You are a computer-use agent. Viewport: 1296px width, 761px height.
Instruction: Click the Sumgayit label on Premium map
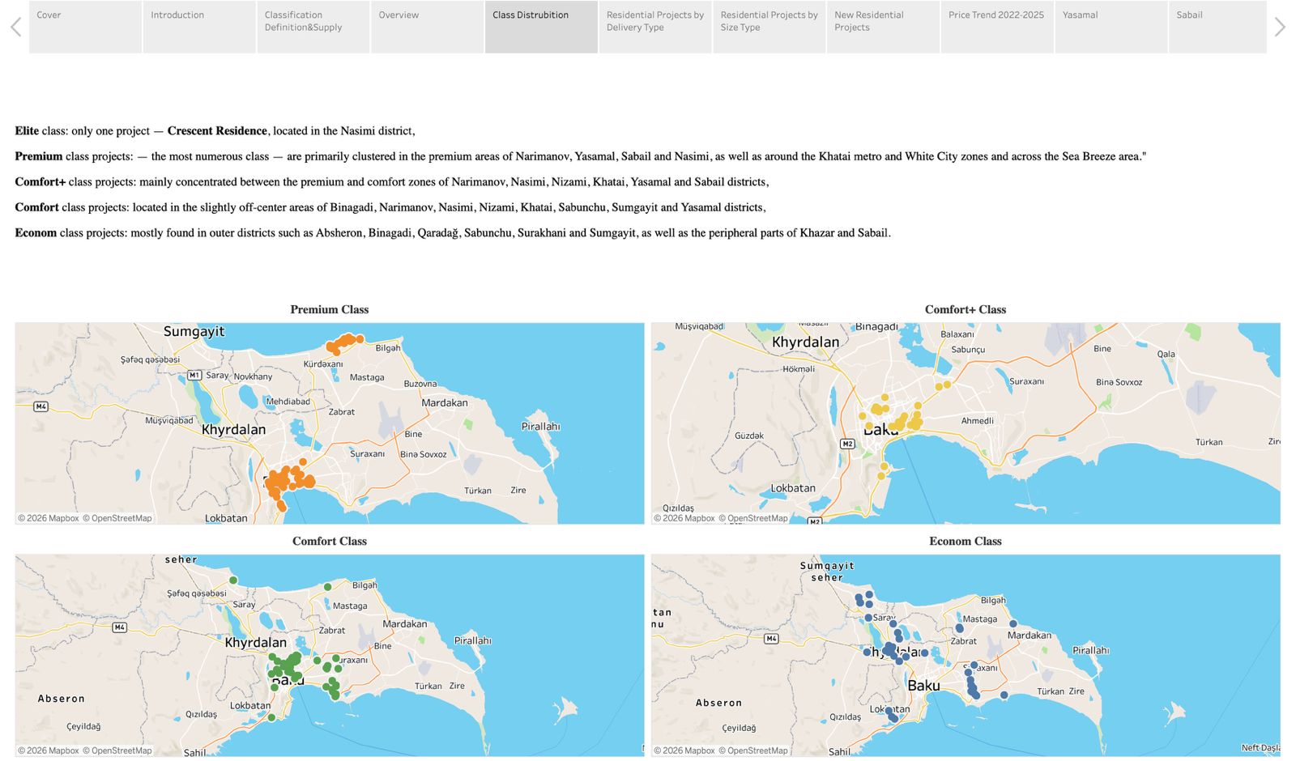pyautogui.click(x=194, y=332)
